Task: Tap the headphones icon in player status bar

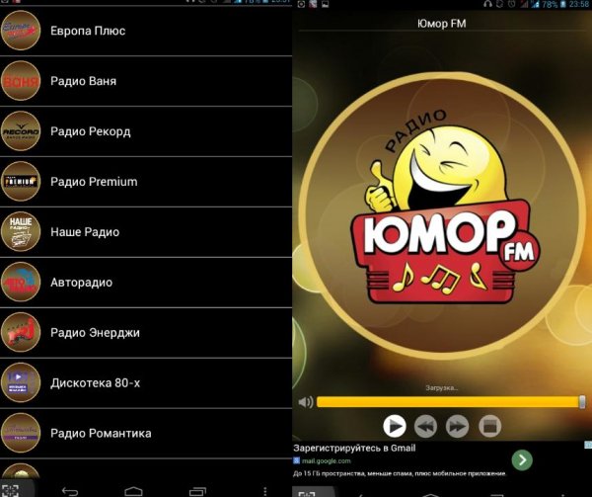Action: [487, 4]
